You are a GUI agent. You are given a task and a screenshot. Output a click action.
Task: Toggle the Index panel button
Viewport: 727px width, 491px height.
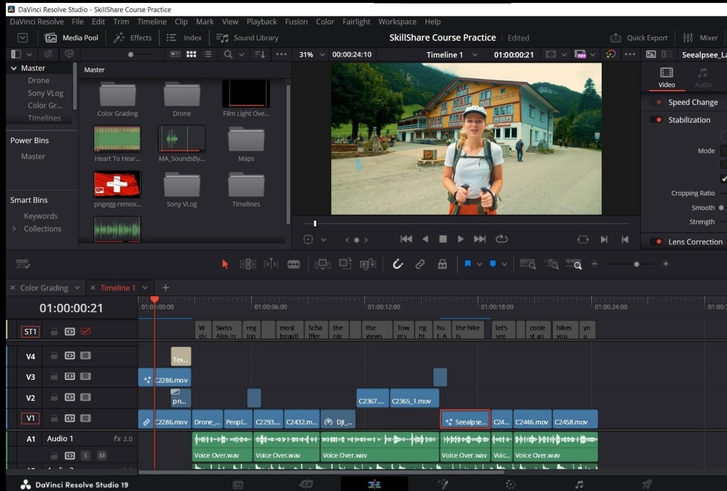pyautogui.click(x=184, y=38)
